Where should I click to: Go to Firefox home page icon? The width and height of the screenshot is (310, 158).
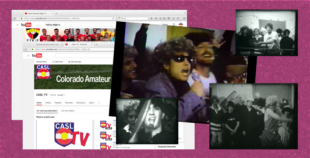tap(156, 18)
